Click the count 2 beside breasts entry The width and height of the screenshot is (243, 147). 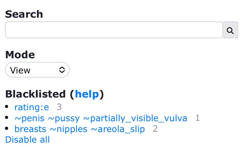155,129
